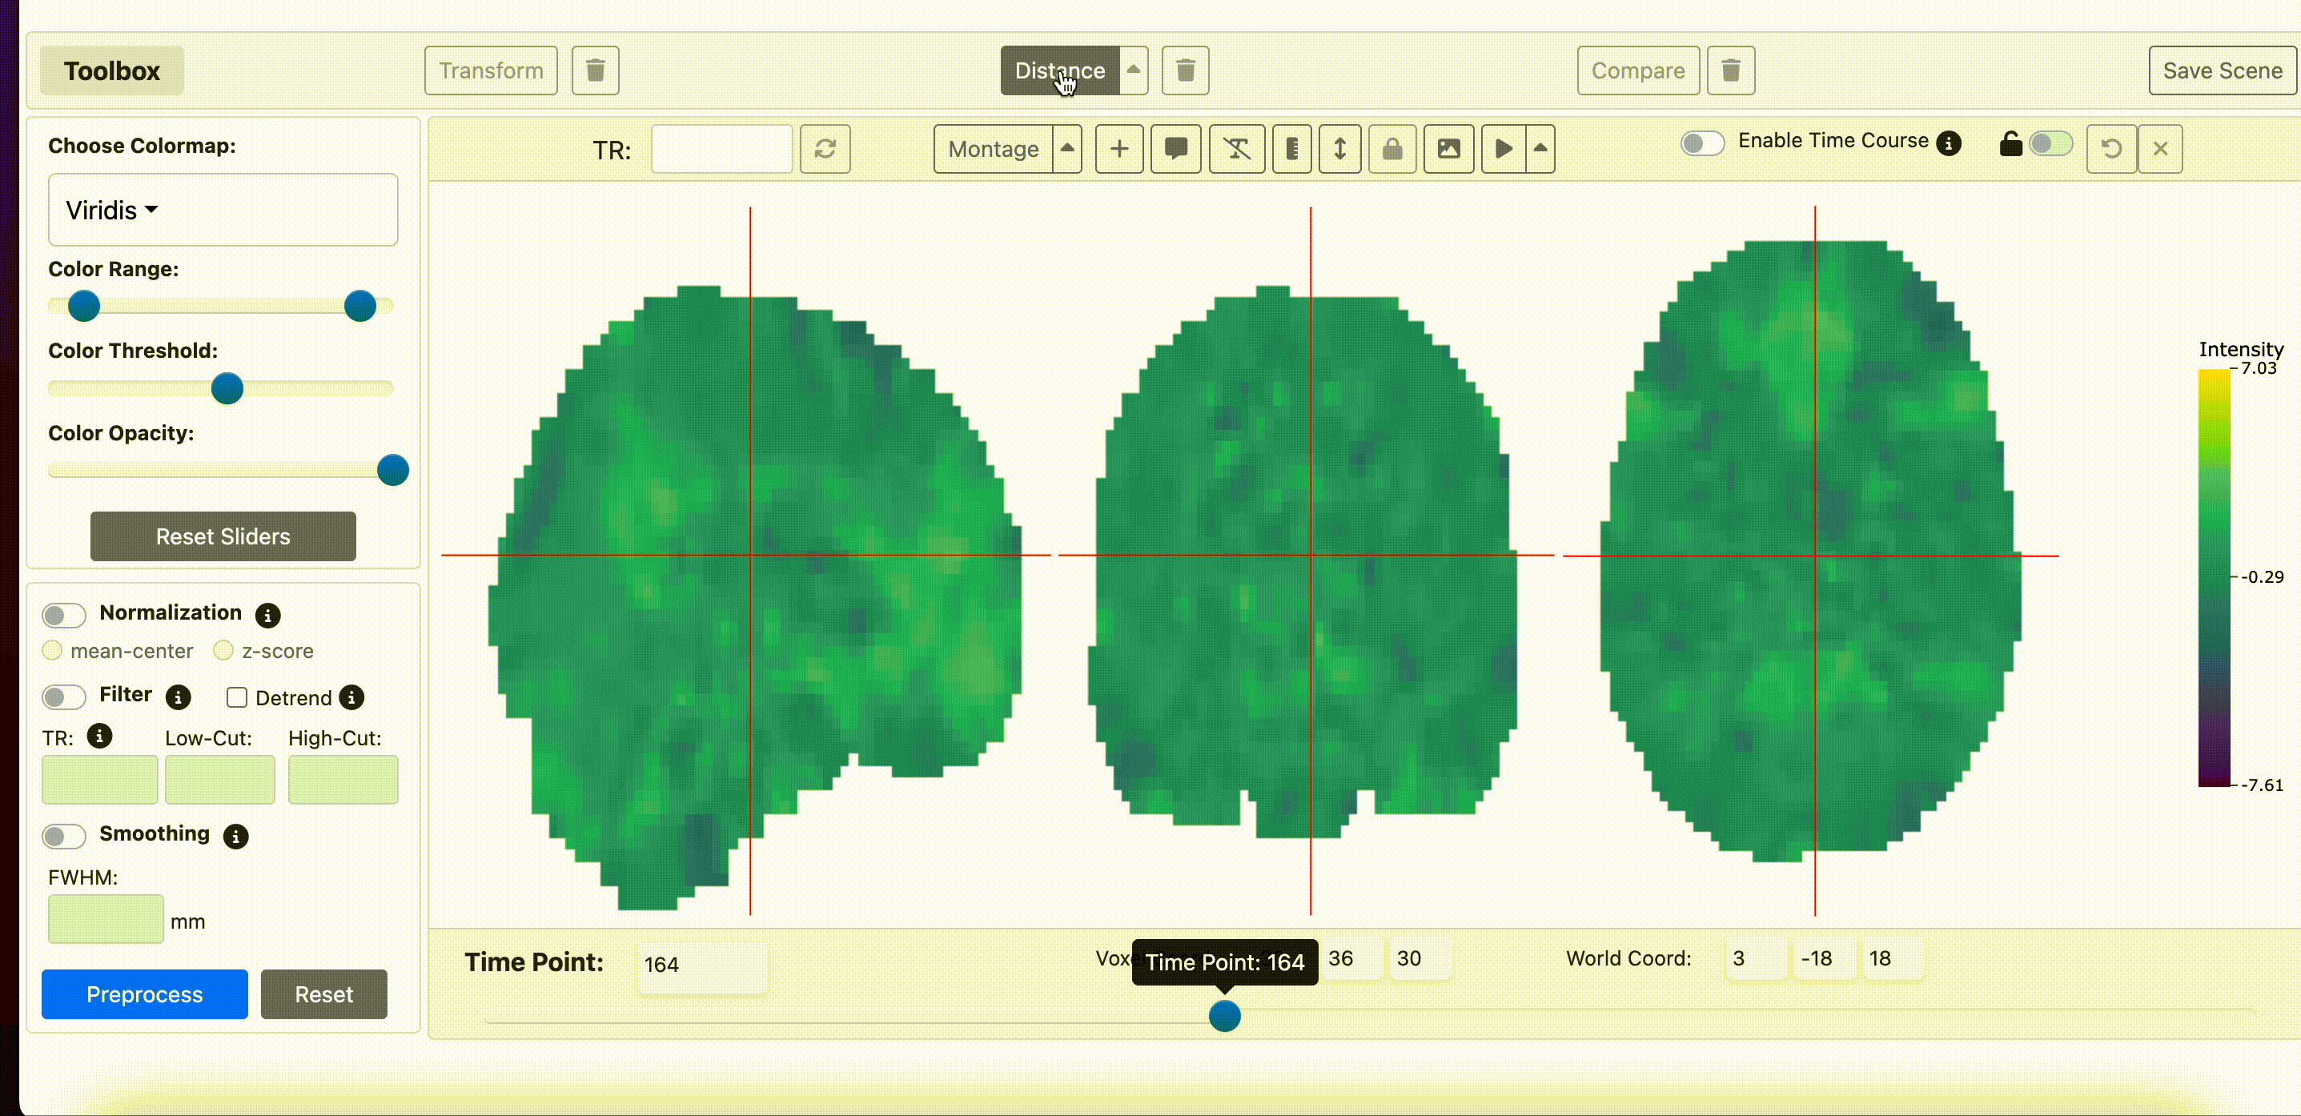Click the trash icon next to Transform

(595, 70)
